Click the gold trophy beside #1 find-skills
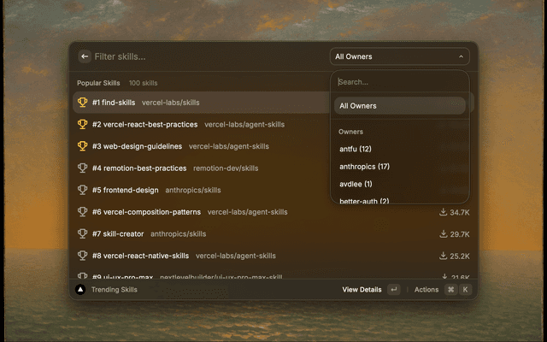 pyautogui.click(x=83, y=103)
